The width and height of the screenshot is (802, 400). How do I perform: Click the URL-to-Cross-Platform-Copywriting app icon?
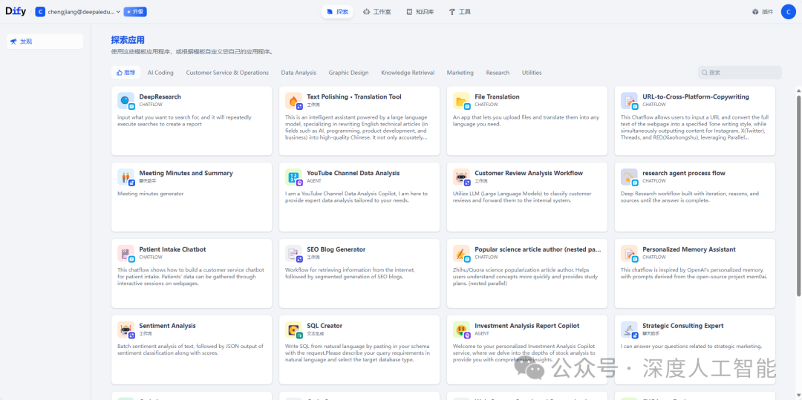629,101
